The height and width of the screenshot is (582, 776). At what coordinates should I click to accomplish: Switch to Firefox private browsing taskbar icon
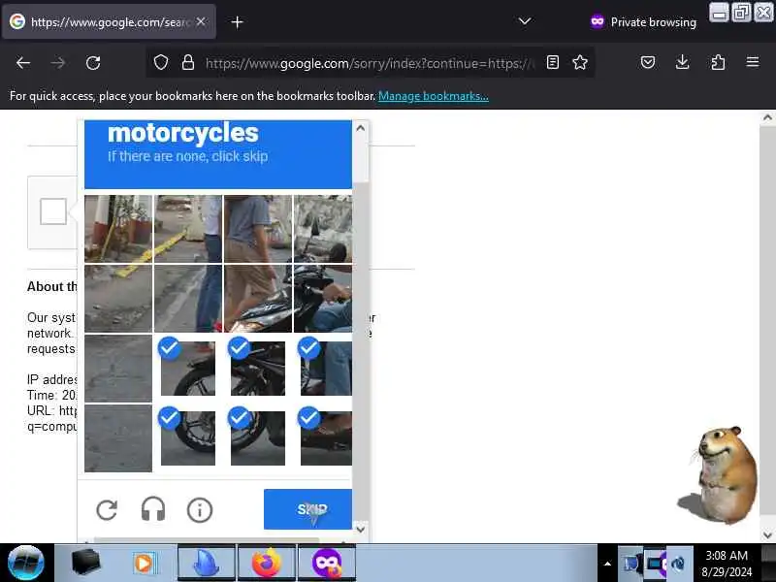(x=327, y=563)
